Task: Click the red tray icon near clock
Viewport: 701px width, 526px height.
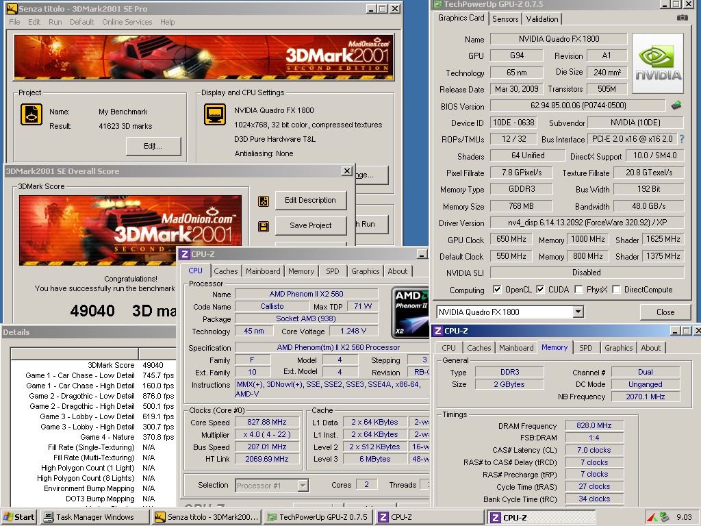Action: (652, 518)
